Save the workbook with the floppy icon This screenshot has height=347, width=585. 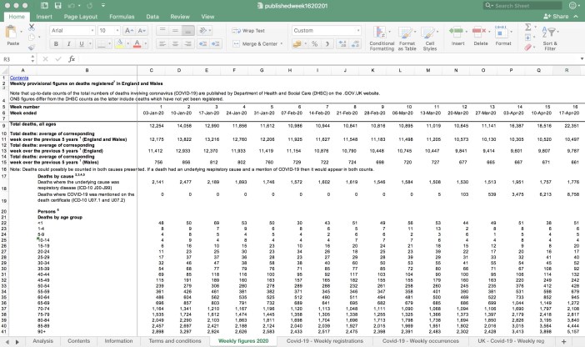[x=57, y=6]
